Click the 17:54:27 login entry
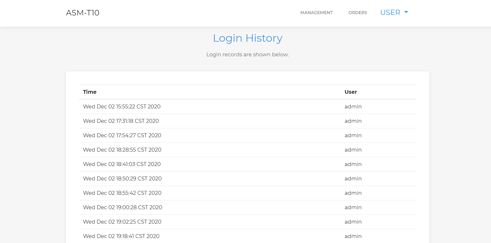This screenshot has height=243, width=491. pyautogui.click(x=122, y=135)
